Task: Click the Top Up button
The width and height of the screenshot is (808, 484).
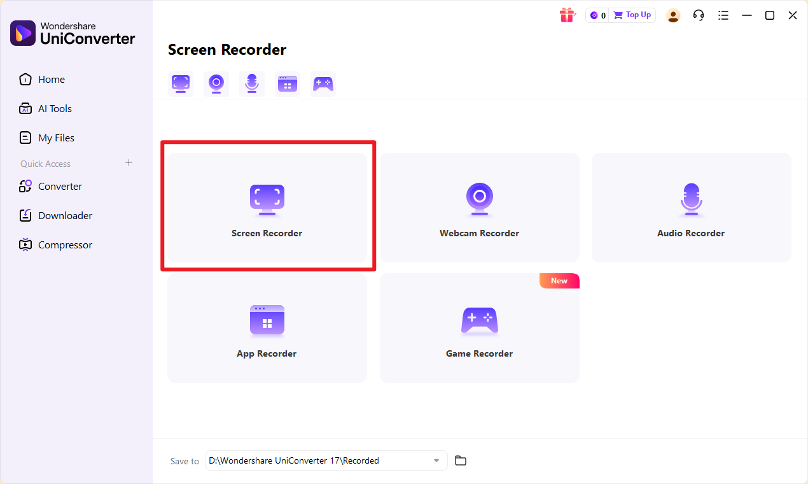Action: tap(632, 15)
